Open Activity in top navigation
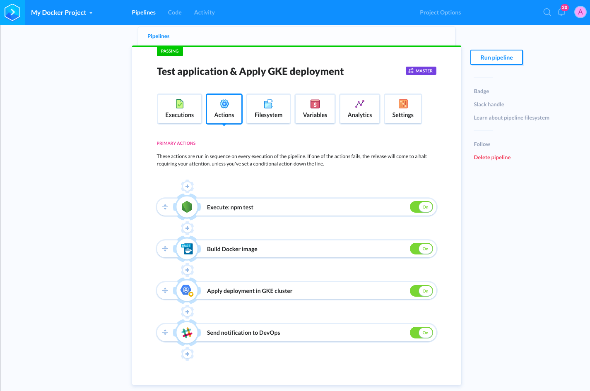Screen dimensions: 590x391 tap(205, 12)
